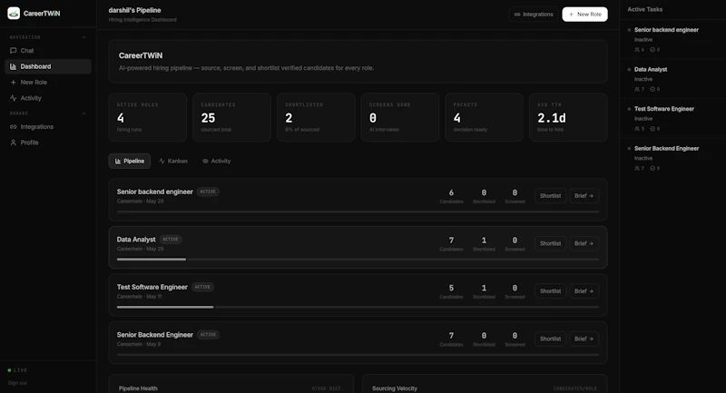Viewport: 726px width, 393px height.
Task: Click the Avg TTH 2.1d stat card
Action: (x=568, y=117)
